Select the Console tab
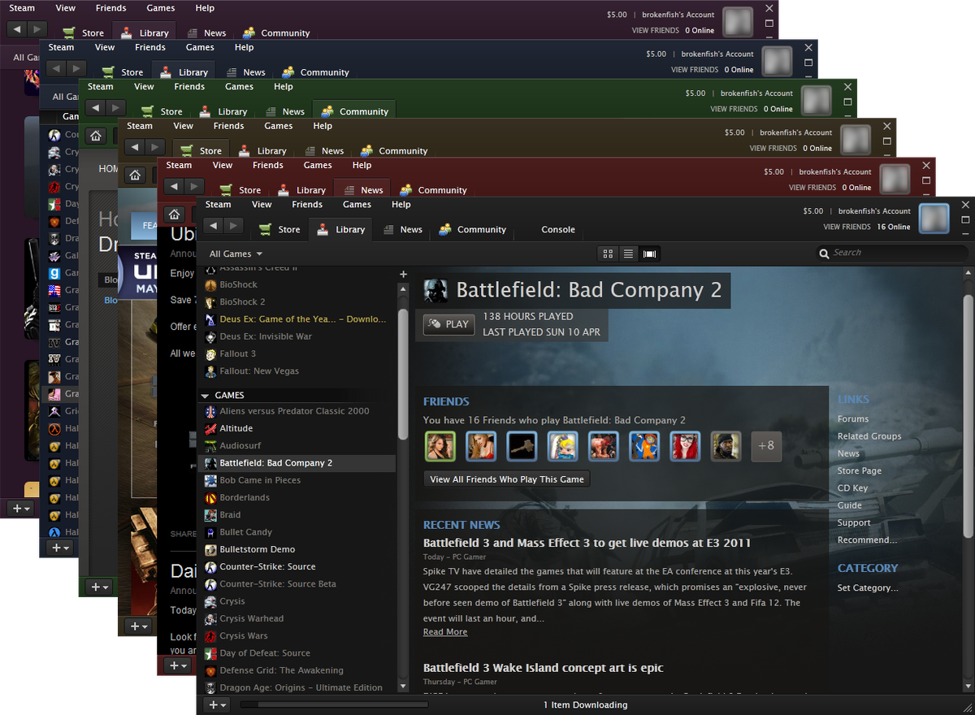This screenshot has height=715, width=975. 558,230
